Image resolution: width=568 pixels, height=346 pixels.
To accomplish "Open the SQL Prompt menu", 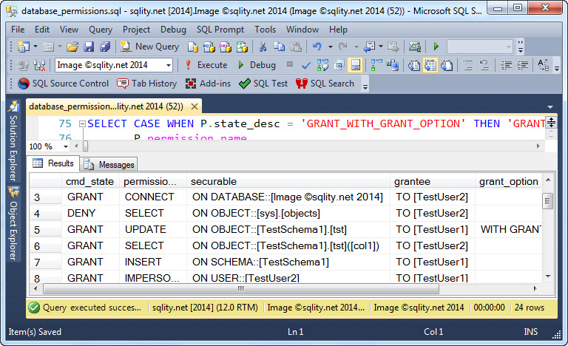I will [220, 30].
